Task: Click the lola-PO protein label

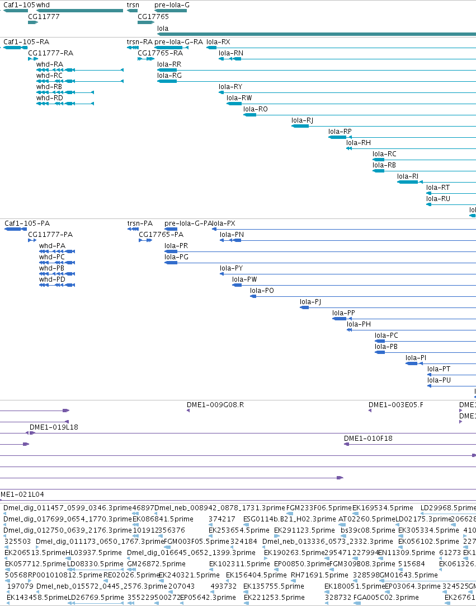Action: point(262,291)
